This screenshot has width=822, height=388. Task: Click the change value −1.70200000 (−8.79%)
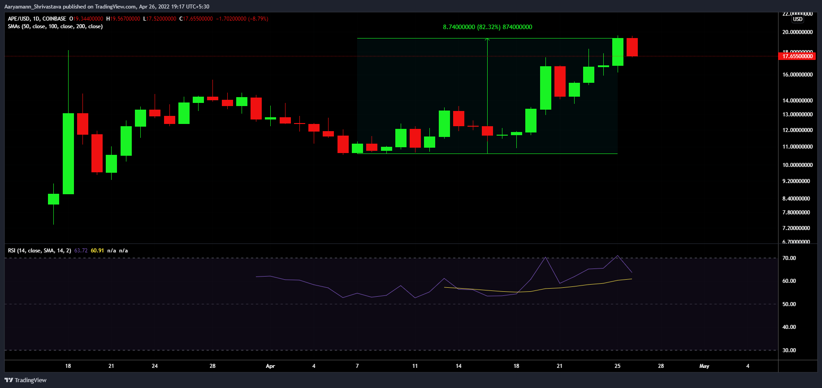[242, 19]
